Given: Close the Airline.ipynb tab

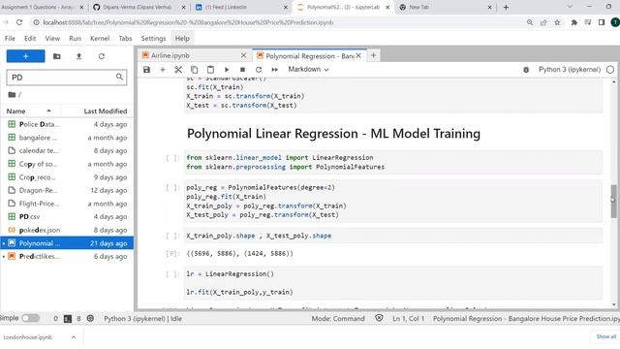Looking at the screenshot, I should click(x=243, y=56).
